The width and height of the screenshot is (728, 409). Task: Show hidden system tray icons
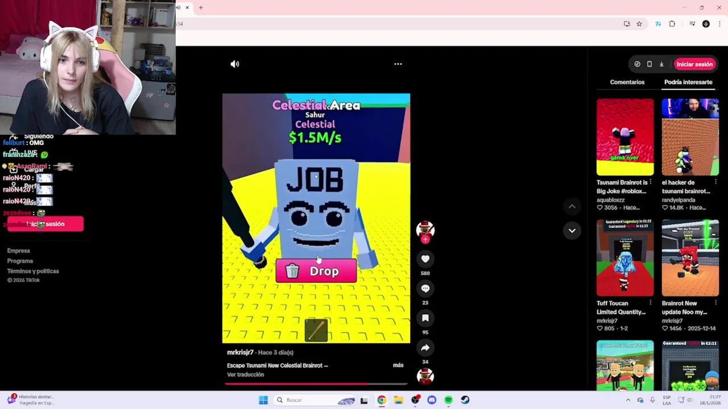point(628,400)
